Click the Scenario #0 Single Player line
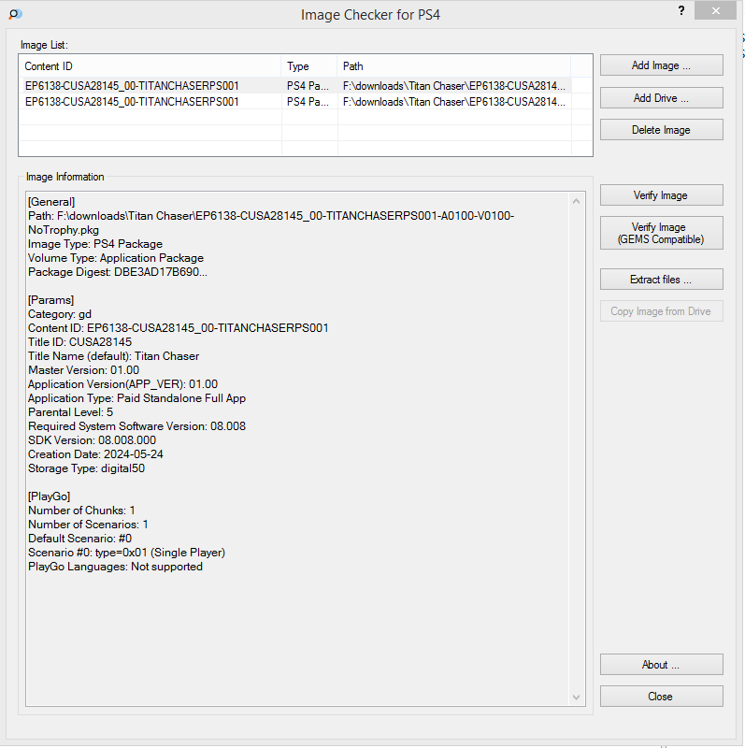The width and height of the screenshot is (745, 748). pos(126,553)
